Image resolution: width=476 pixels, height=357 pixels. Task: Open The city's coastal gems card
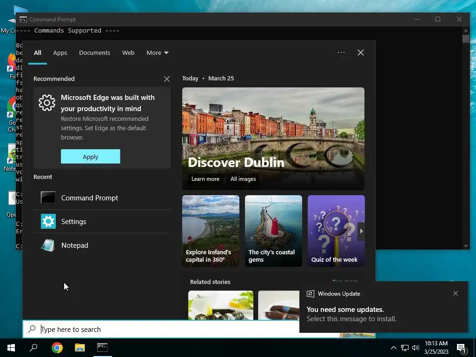[x=273, y=231]
